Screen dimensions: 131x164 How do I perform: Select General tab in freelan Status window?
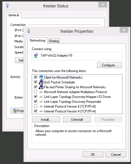pyautogui.click(x=14, y=15)
